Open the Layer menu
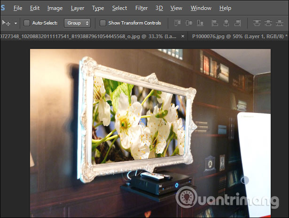The height and width of the screenshot is (218, 289). [x=78, y=8]
